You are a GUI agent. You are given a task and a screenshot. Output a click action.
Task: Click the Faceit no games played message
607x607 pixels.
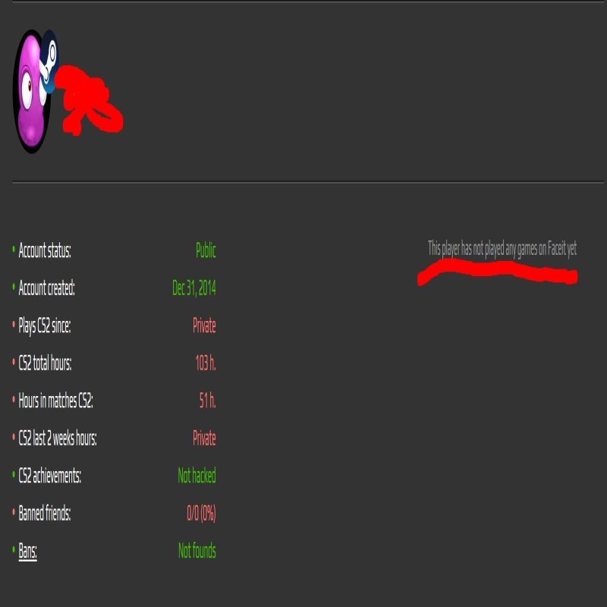502,249
